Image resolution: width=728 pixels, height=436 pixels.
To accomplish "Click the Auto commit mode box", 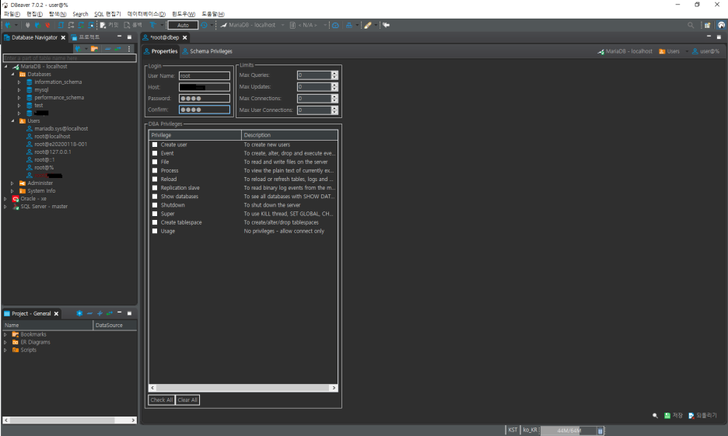I will (183, 25).
